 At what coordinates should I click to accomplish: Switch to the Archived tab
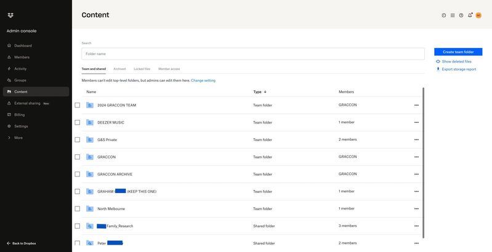point(119,69)
